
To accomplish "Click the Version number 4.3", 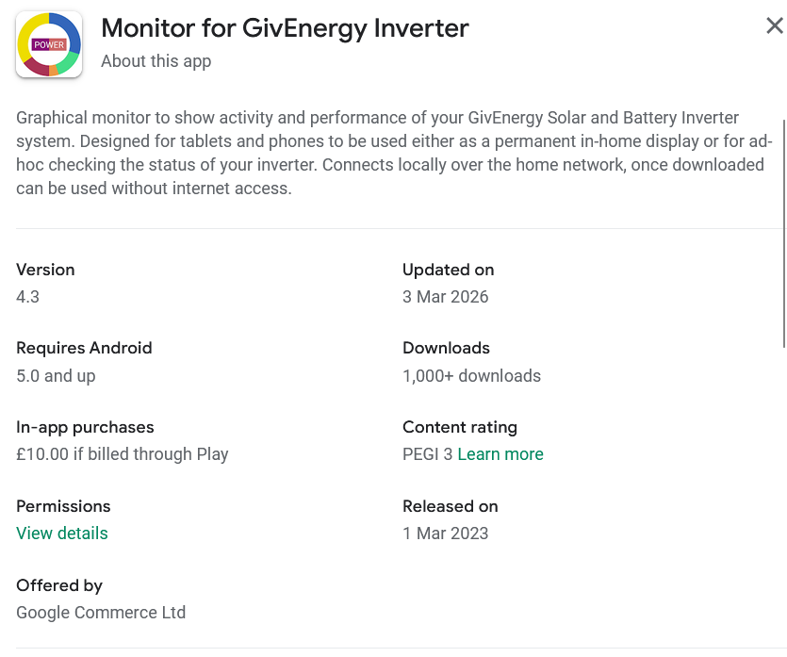I will pos(27,297).
